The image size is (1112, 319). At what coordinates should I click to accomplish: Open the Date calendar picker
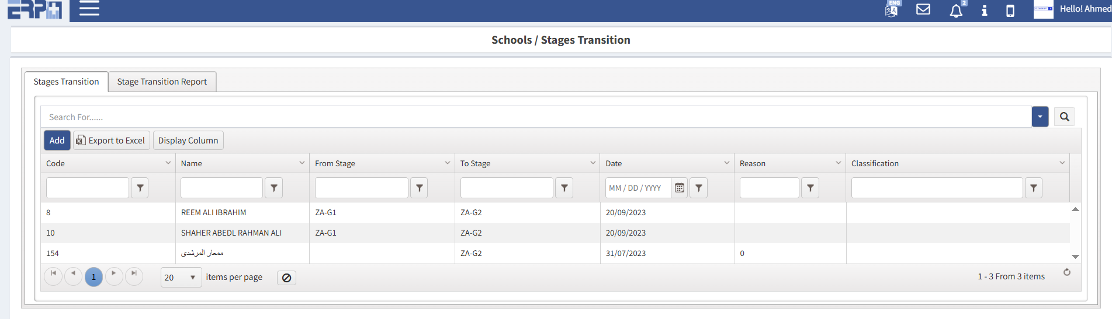pyautogui.click(x=679, y=188)
